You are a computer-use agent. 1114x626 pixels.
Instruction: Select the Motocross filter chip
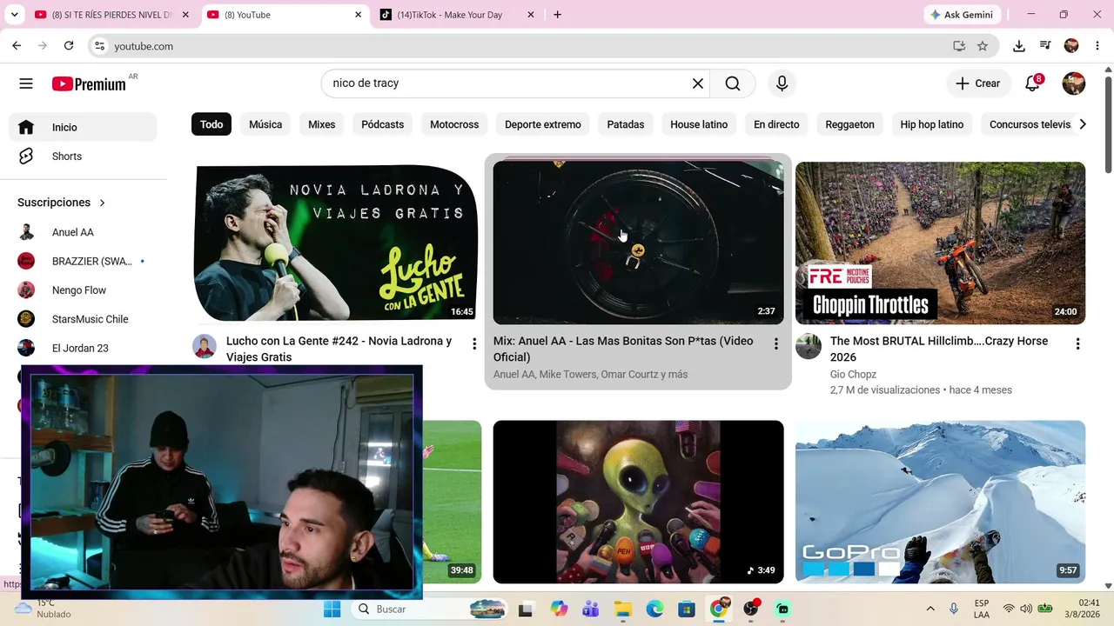point(454,124)
